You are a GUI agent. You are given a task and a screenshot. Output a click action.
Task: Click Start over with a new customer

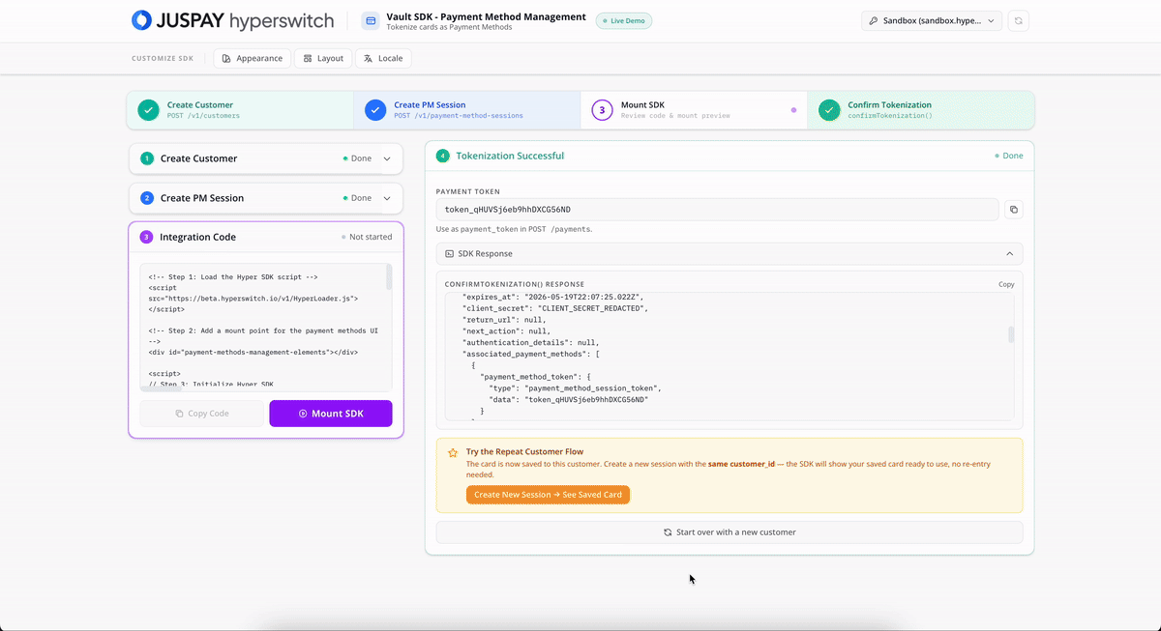(x=729, y=532)
